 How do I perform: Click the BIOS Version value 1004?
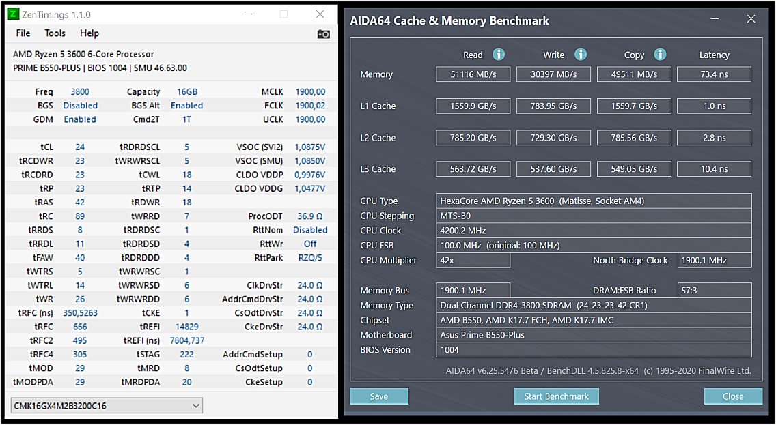tap(594, 349)
